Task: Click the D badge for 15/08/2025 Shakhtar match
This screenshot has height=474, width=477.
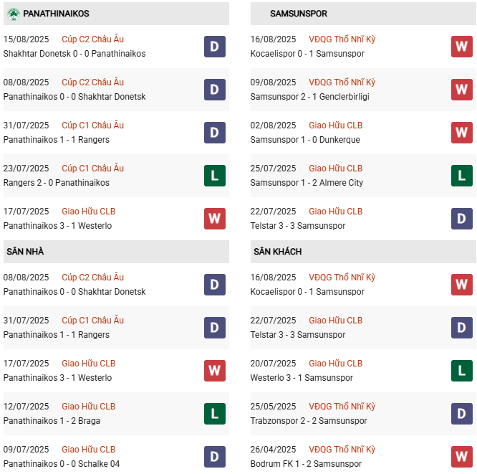Action: click(214, 47)
